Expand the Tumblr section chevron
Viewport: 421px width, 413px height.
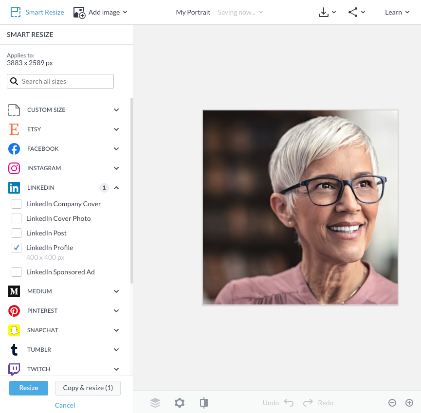[x=116, y=350]
